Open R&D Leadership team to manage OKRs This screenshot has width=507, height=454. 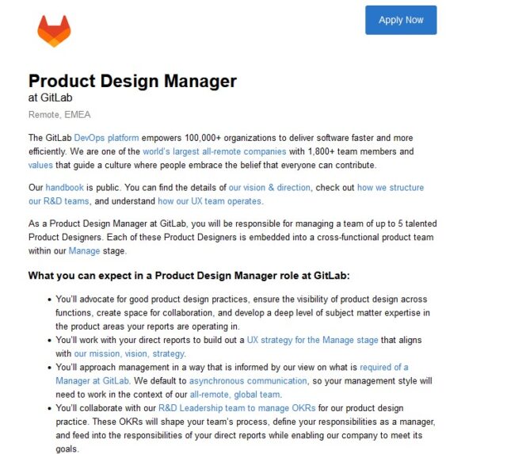click(x=237, y=408)
